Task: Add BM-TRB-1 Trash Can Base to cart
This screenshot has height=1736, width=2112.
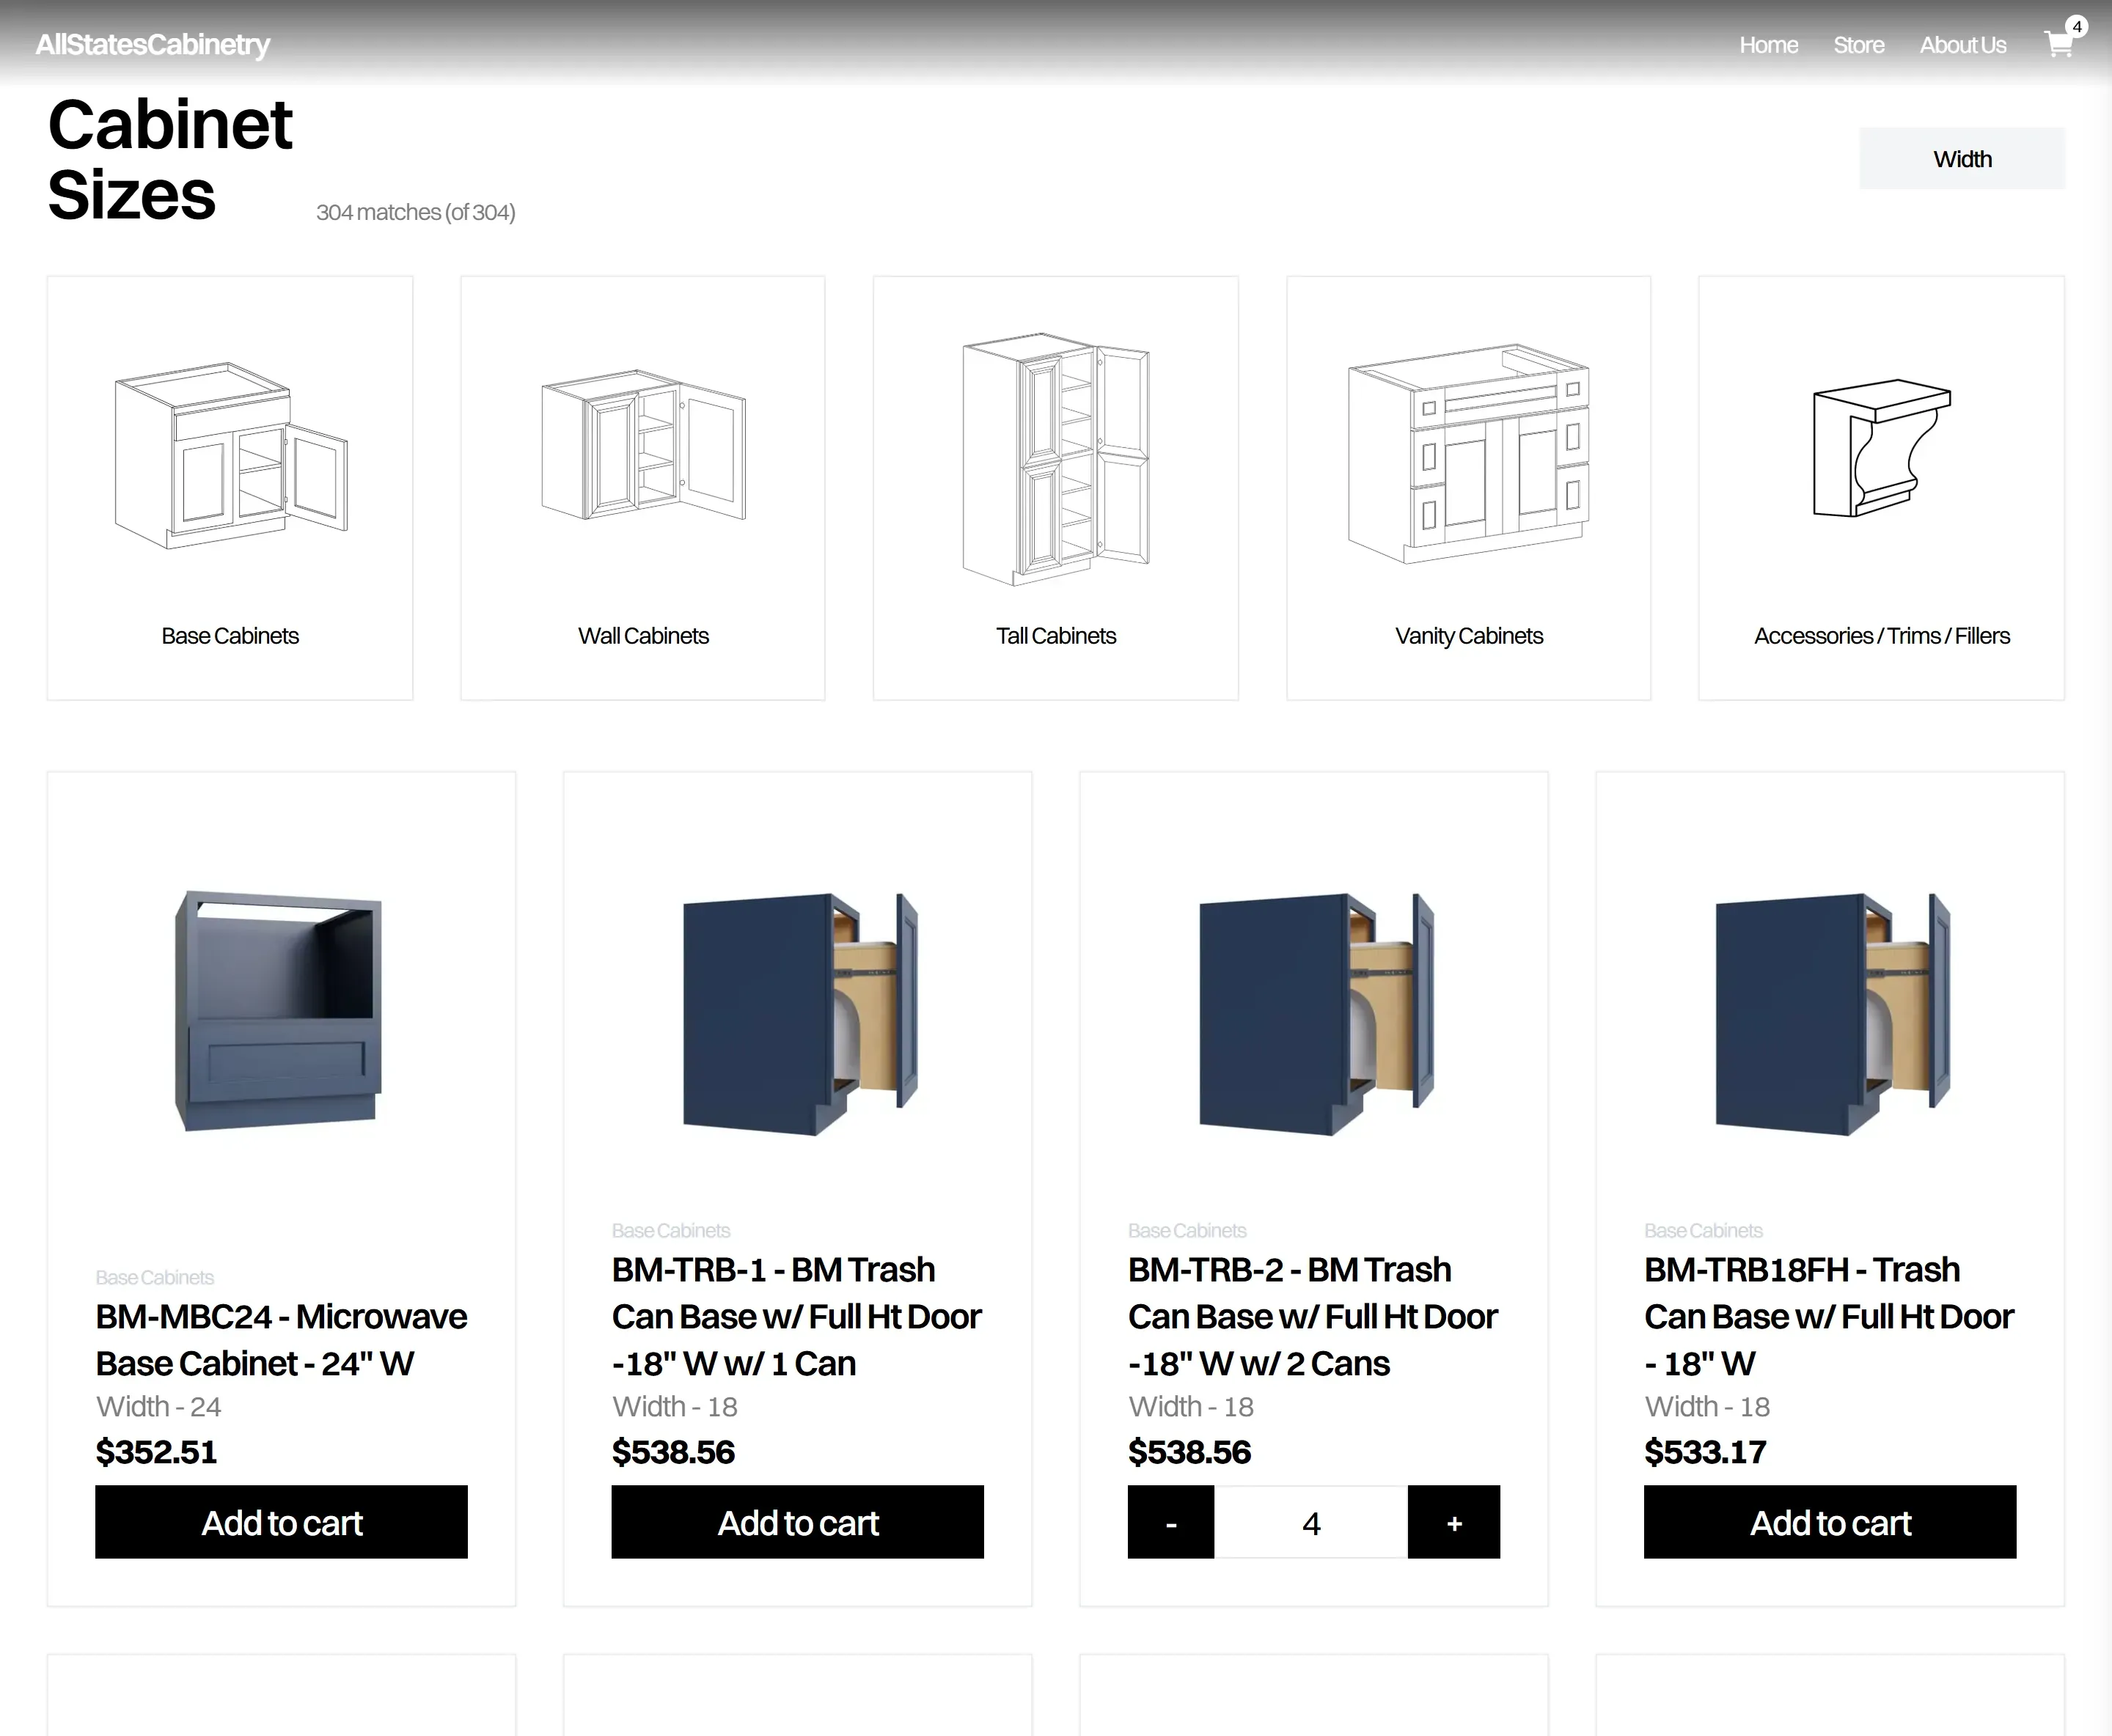Action: (797, 1522)
